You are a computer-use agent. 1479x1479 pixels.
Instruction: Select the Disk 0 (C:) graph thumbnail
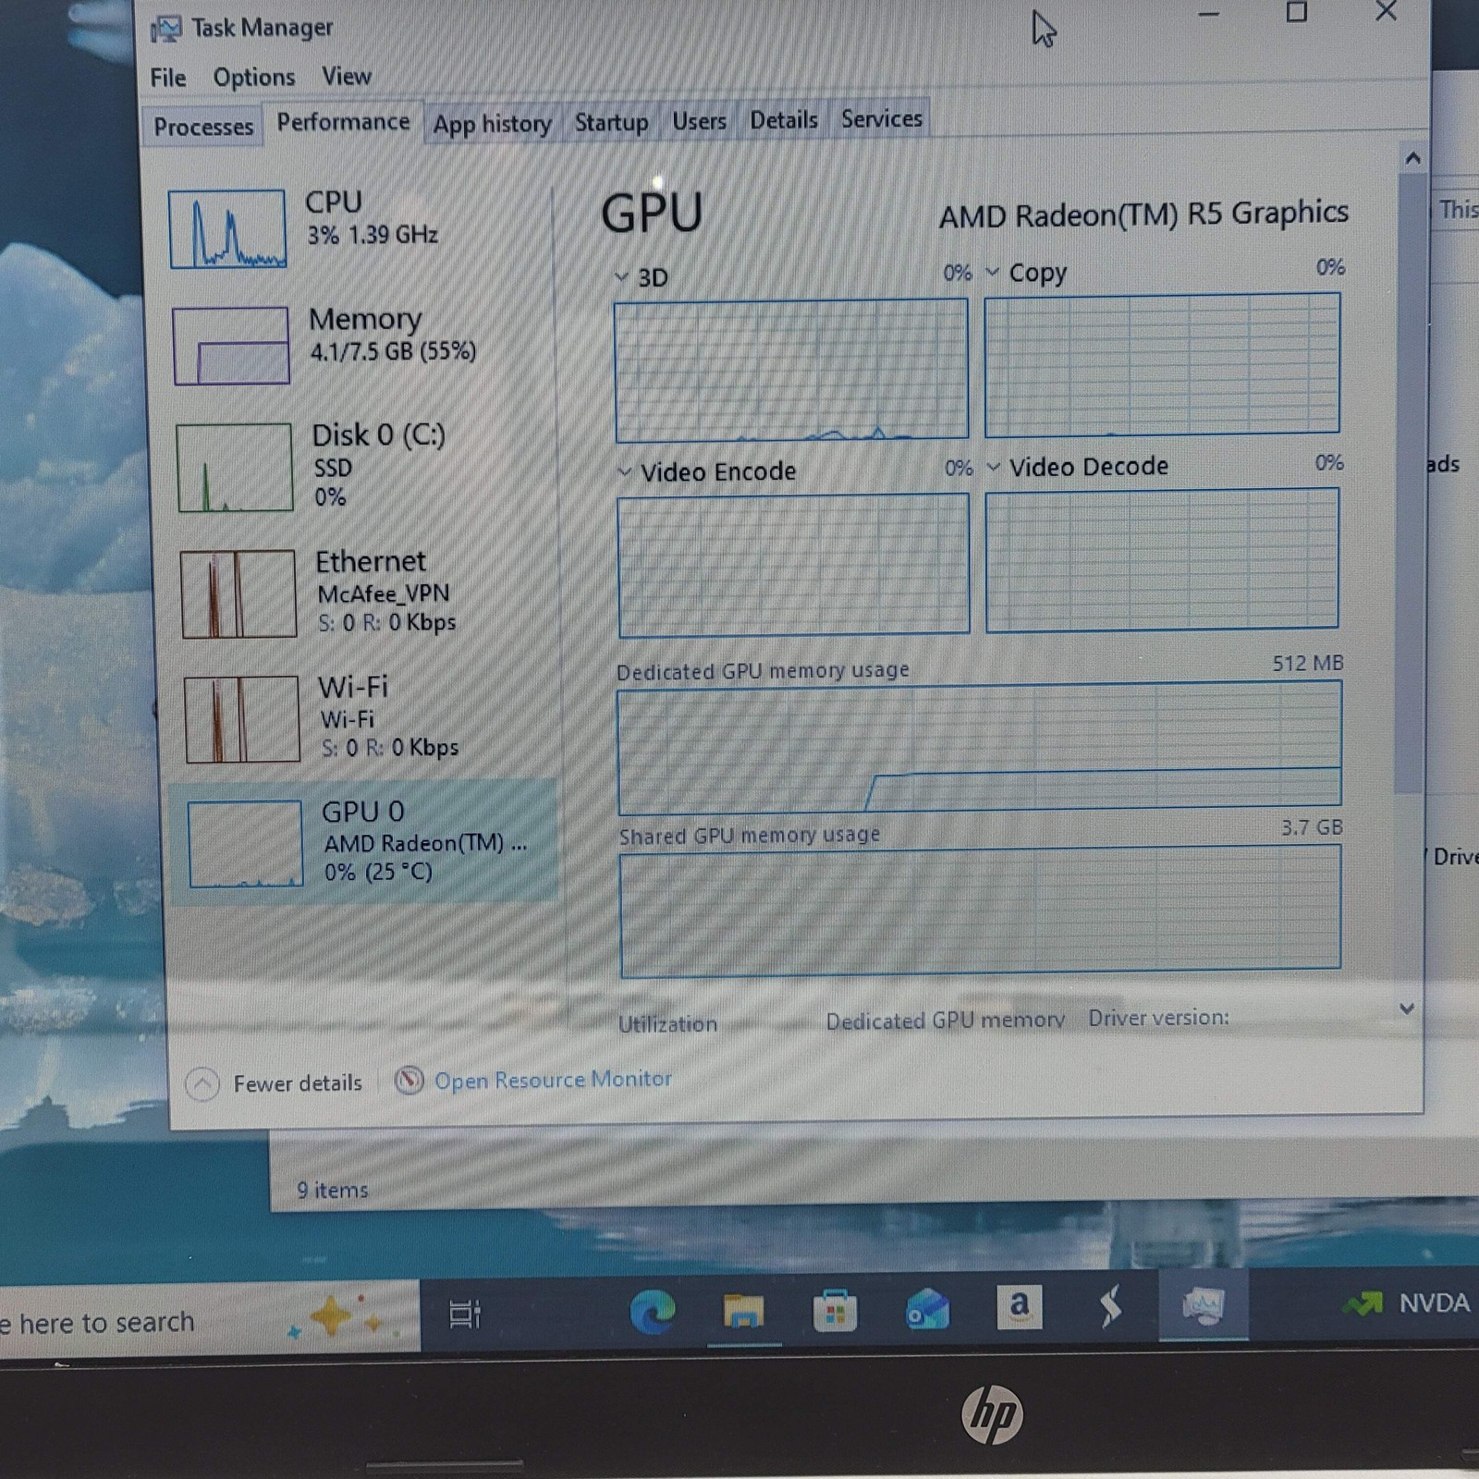click(x=235, y=468)
